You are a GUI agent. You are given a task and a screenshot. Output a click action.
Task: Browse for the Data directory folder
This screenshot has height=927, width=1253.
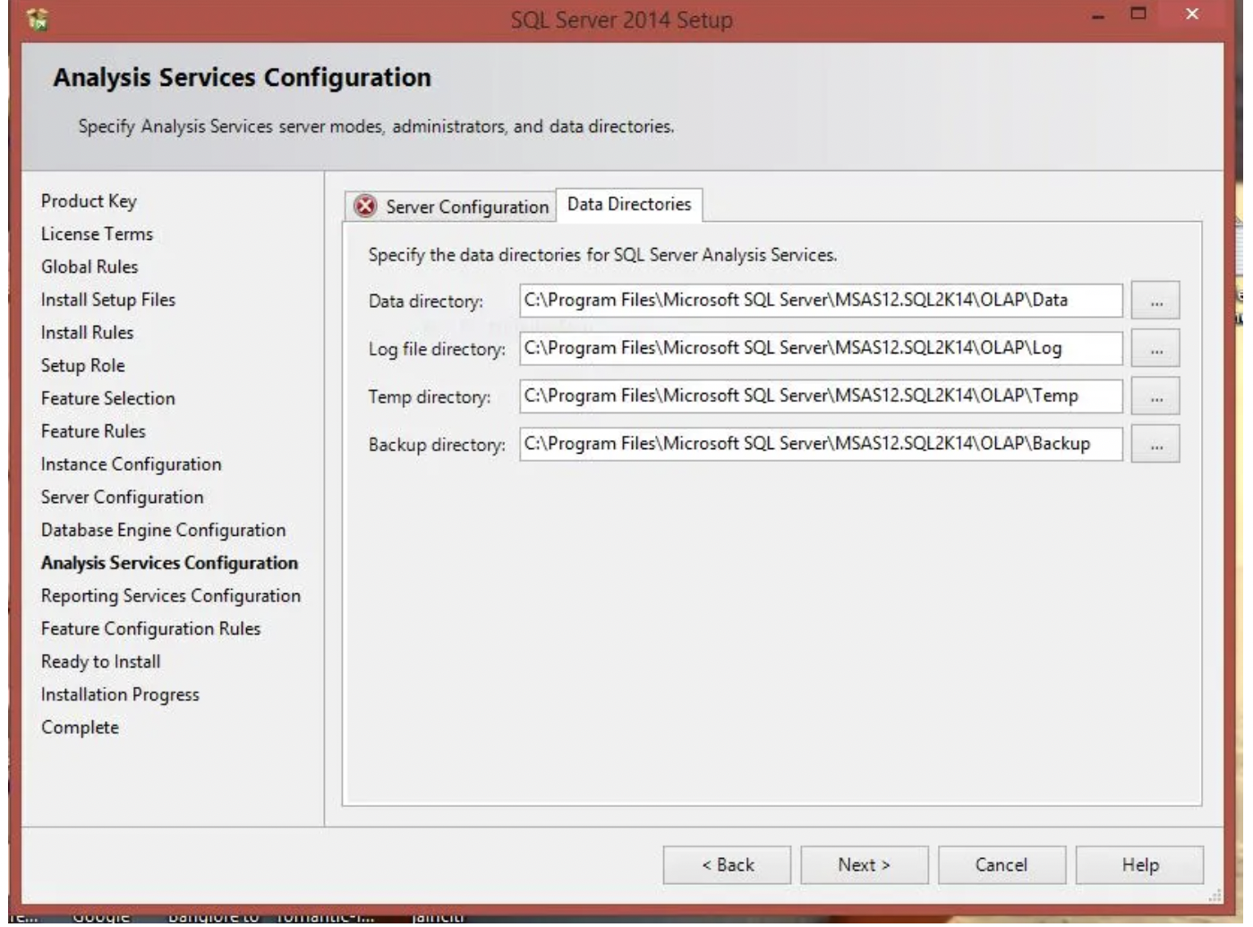tap(1155, 301)
